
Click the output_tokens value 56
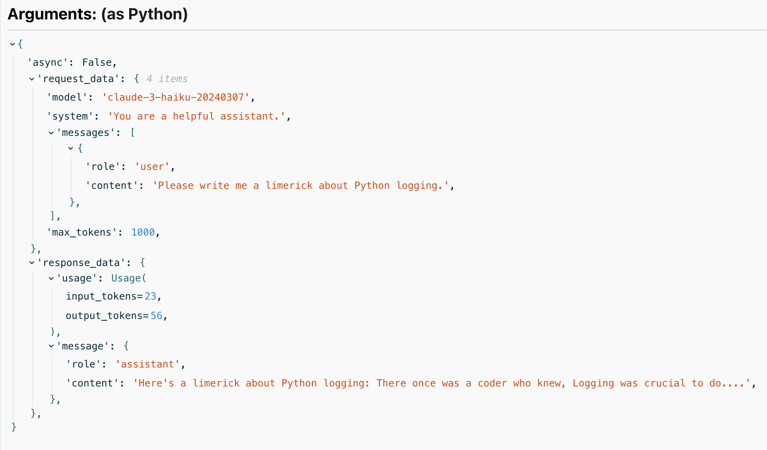[x=156, y=316]
